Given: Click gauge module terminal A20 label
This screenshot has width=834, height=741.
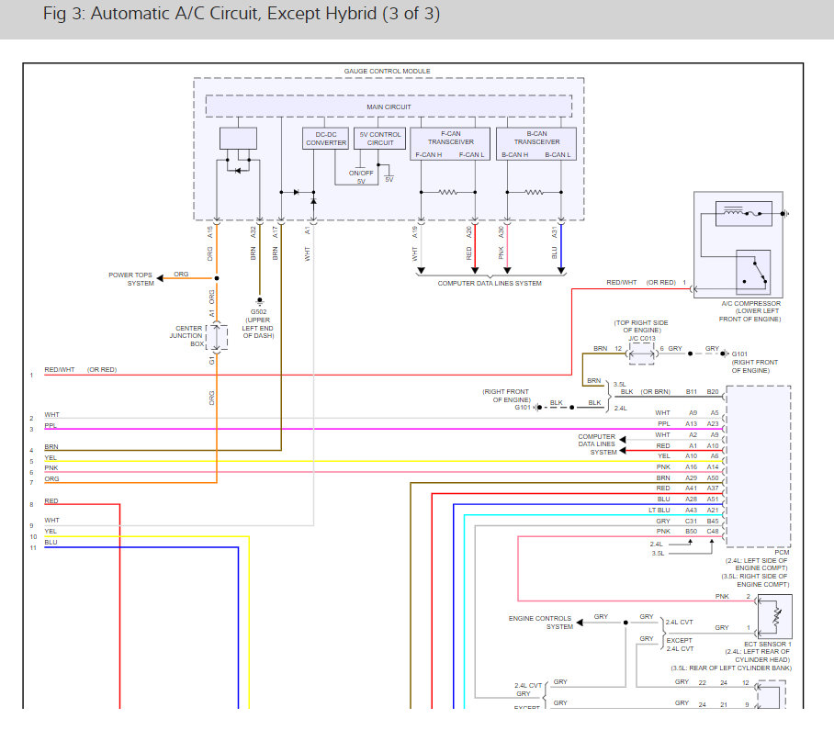Looking at the screenshot, I should [x=468, y=232].
